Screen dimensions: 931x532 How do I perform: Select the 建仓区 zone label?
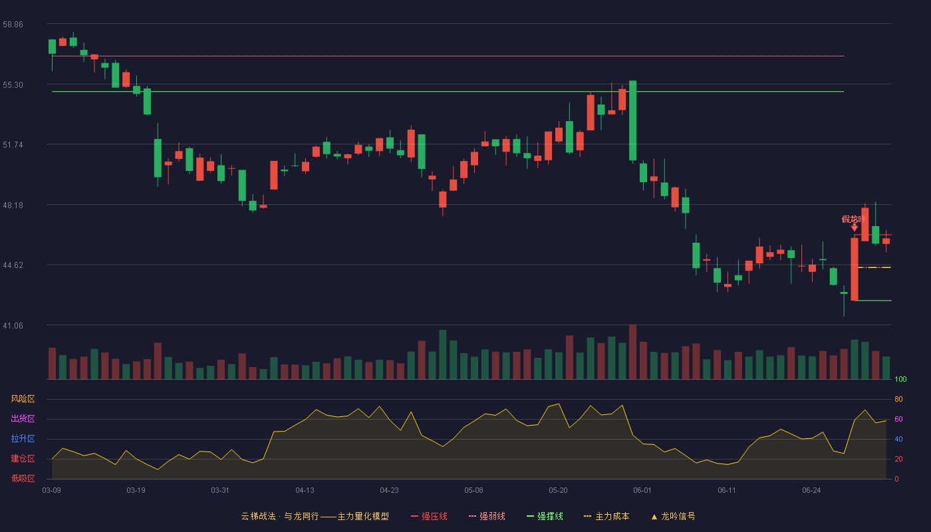23,459
